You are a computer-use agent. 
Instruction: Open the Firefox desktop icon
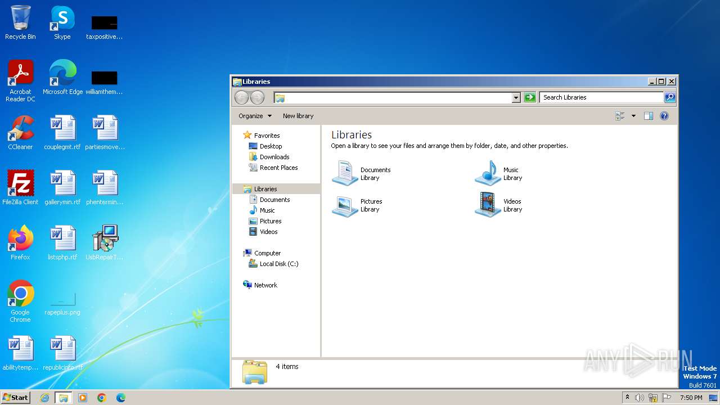pos(20,243)
